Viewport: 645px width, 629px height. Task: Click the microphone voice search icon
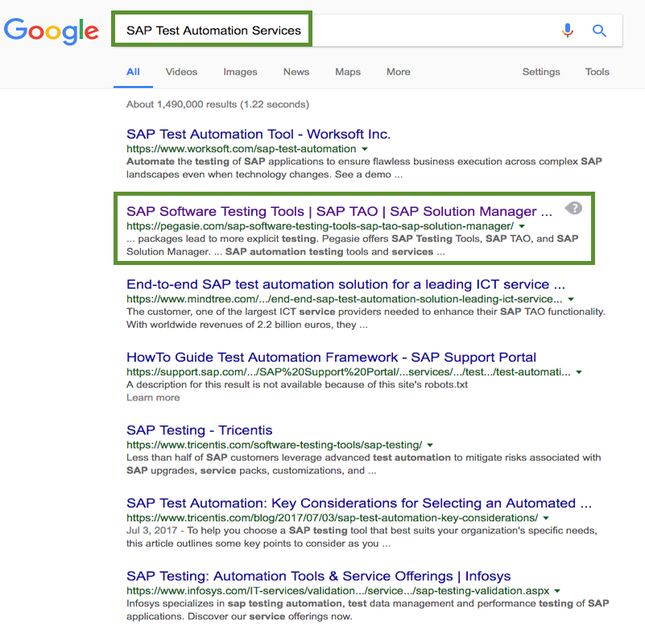568,31
